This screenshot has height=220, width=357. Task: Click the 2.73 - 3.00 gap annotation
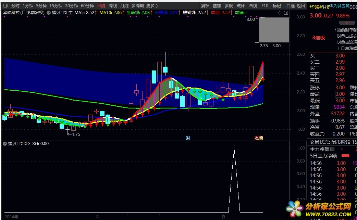[270, 46]
